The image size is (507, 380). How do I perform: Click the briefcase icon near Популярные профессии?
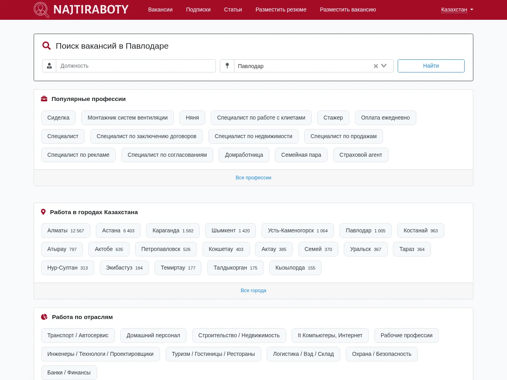click(x=44, y=99)
